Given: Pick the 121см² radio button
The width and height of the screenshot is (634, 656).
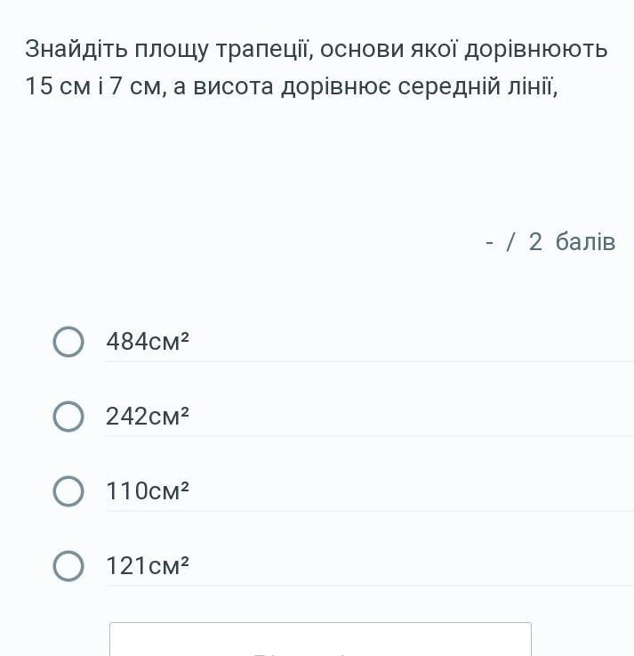Looking at the screenshot, I should tap(68, 566).
